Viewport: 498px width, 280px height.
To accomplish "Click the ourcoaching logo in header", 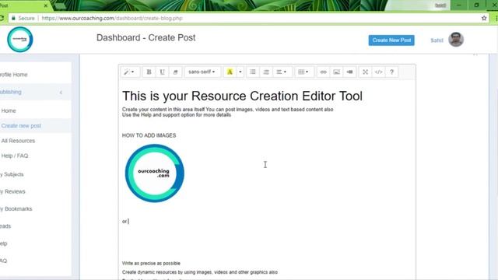I will pyautogui.click(x=20, y=40).
